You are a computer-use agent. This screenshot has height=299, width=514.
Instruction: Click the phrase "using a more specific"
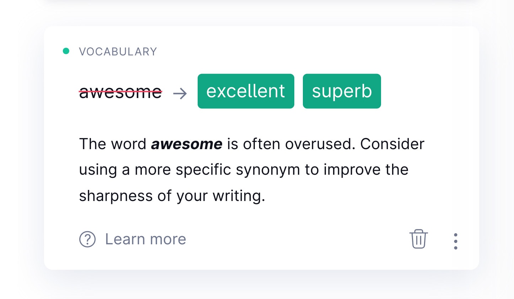click(155, 170)
